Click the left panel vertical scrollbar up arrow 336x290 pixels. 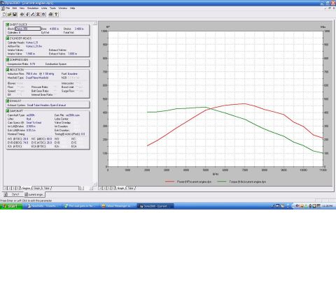pyautogui.click(x=94, y=23)
